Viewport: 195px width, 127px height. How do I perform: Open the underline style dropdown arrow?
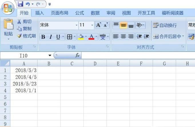pyautogui.click(x=63, y=36)
